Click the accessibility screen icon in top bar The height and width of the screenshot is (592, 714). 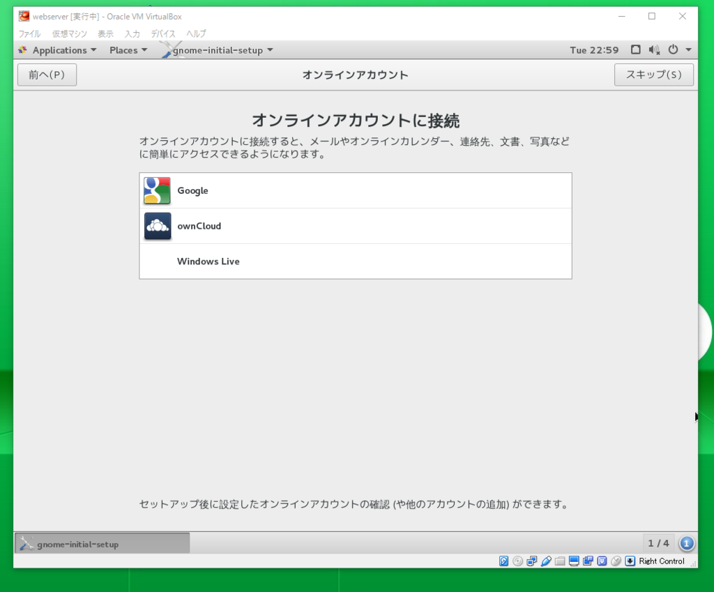636,50
